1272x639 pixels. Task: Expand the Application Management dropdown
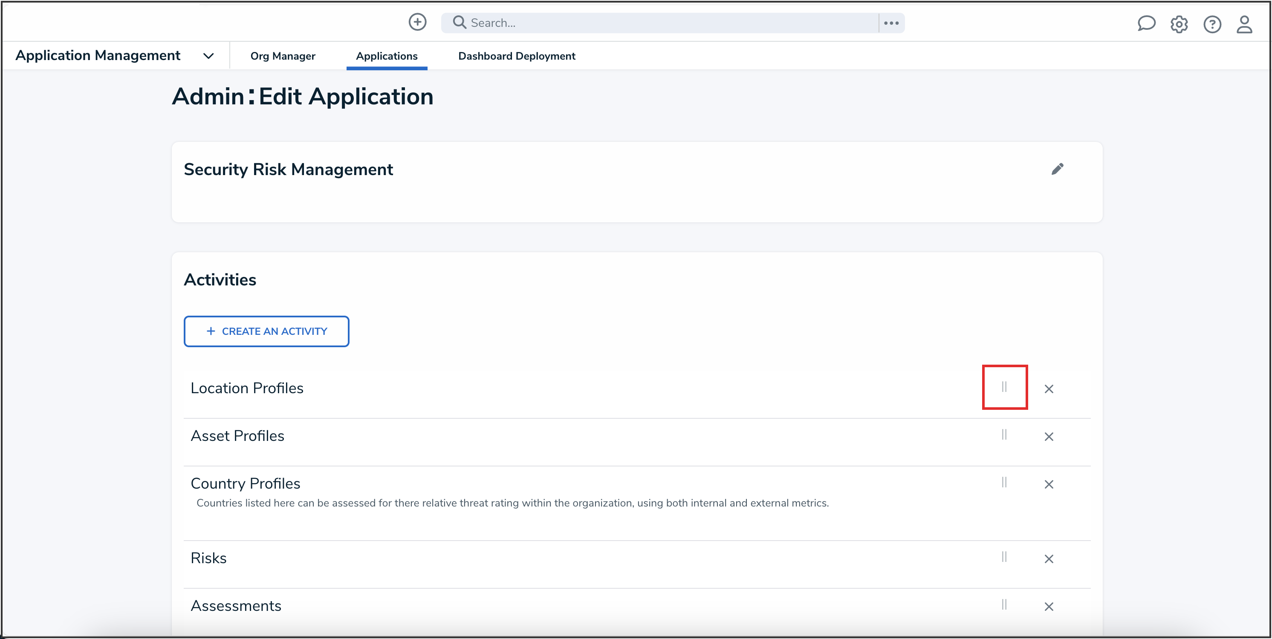(x=208, y=56)
